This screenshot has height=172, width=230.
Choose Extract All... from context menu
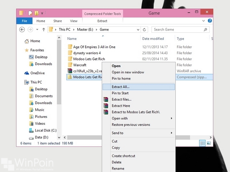(139, 87)
